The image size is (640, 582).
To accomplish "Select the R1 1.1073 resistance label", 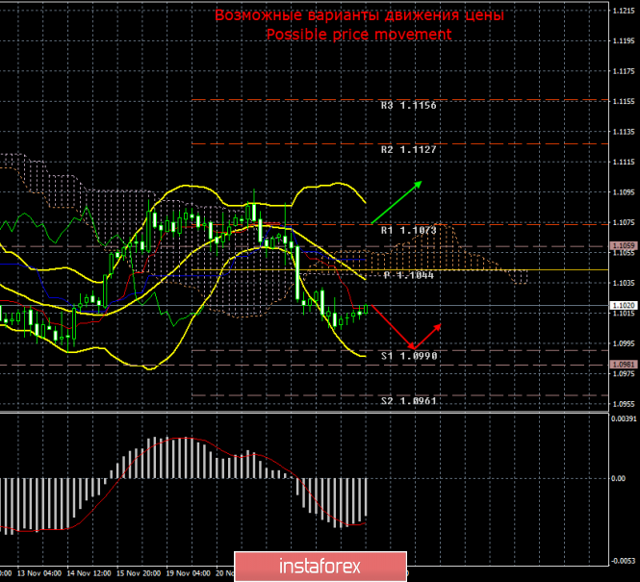I will click(408, 231).
